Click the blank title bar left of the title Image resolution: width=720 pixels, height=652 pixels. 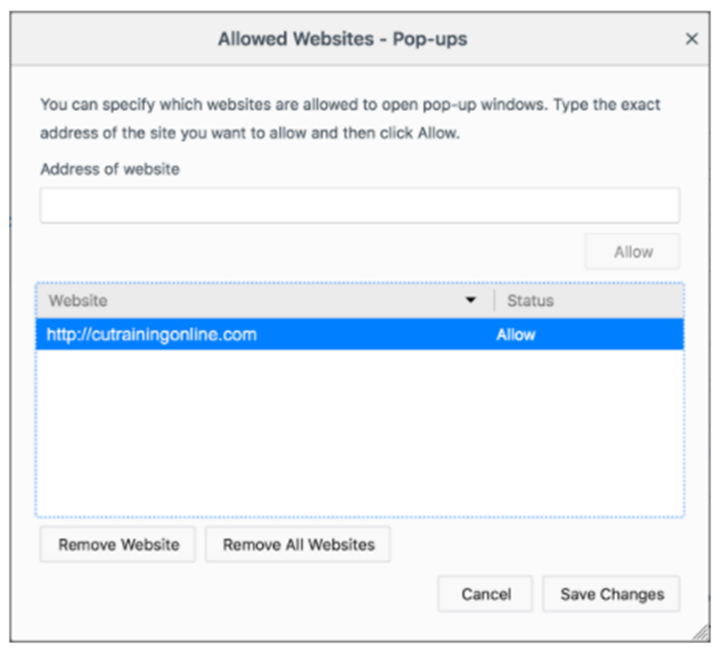pos(109,40)
